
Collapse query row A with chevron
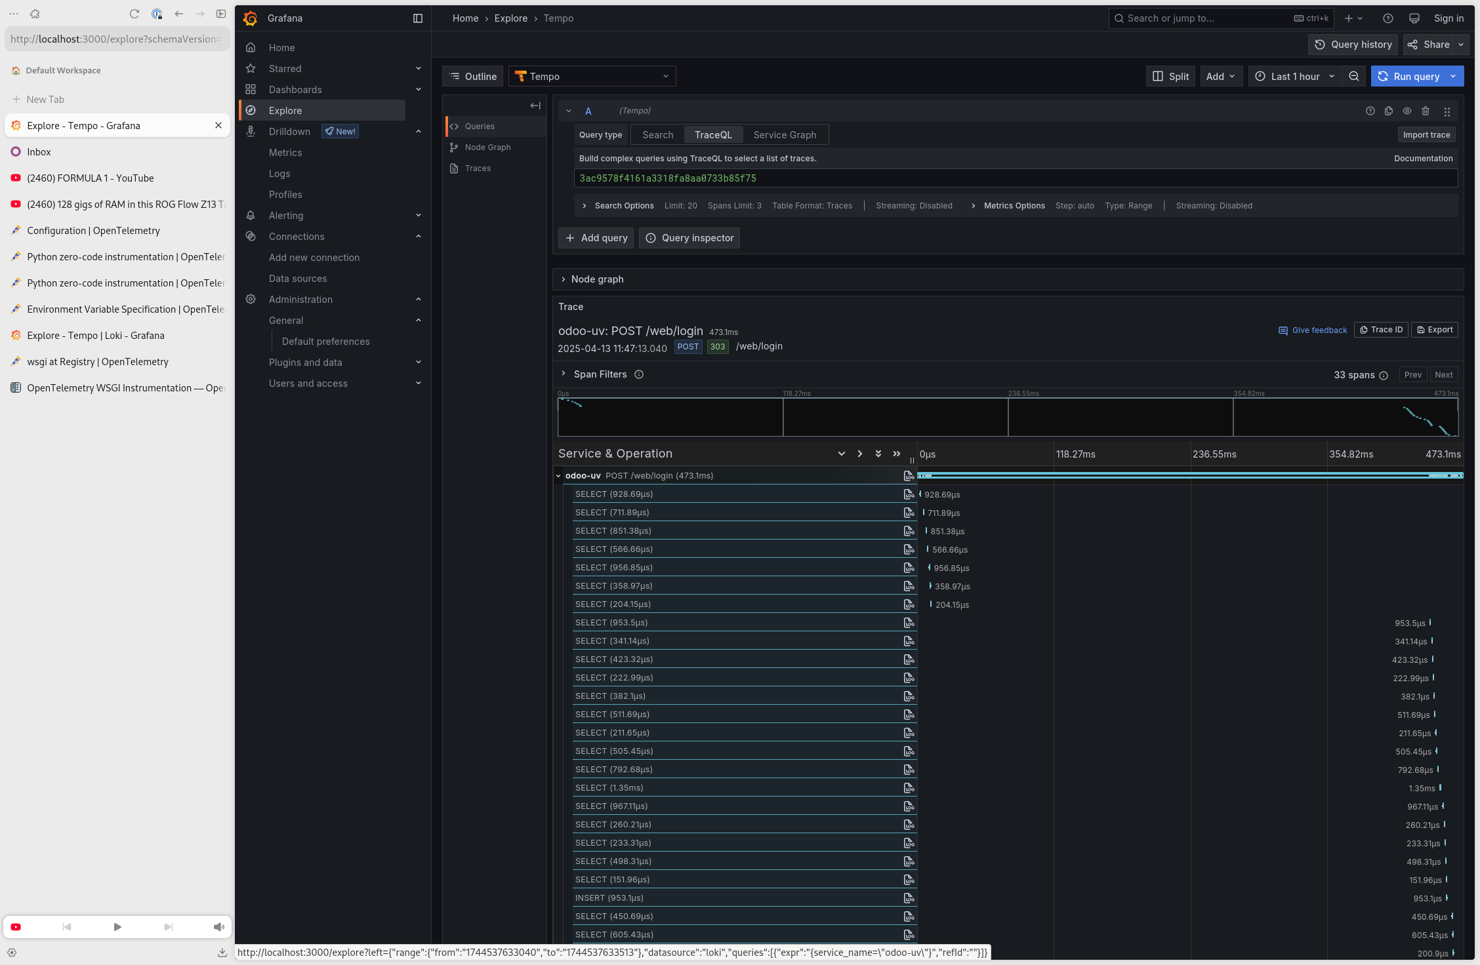point(569,111)
